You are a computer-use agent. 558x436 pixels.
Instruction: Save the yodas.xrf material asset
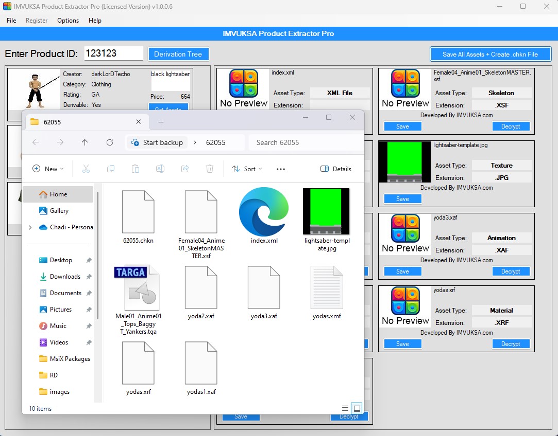[402, 343]
